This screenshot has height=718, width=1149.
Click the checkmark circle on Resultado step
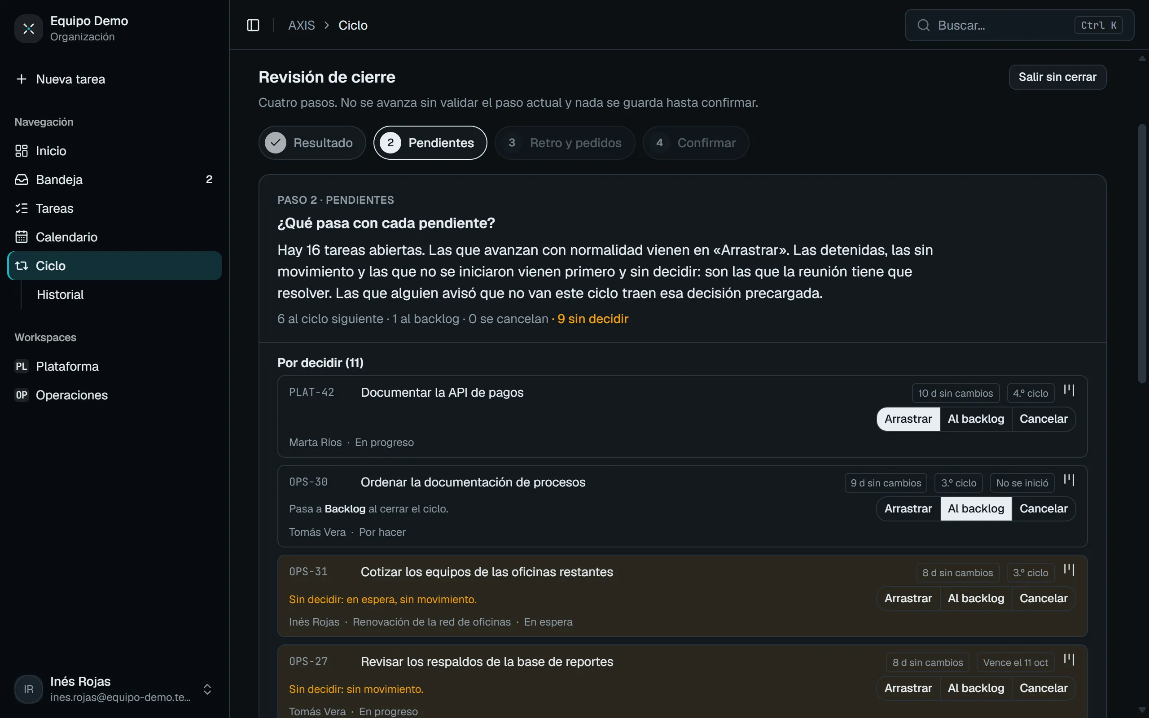click(x=276, y=142)
